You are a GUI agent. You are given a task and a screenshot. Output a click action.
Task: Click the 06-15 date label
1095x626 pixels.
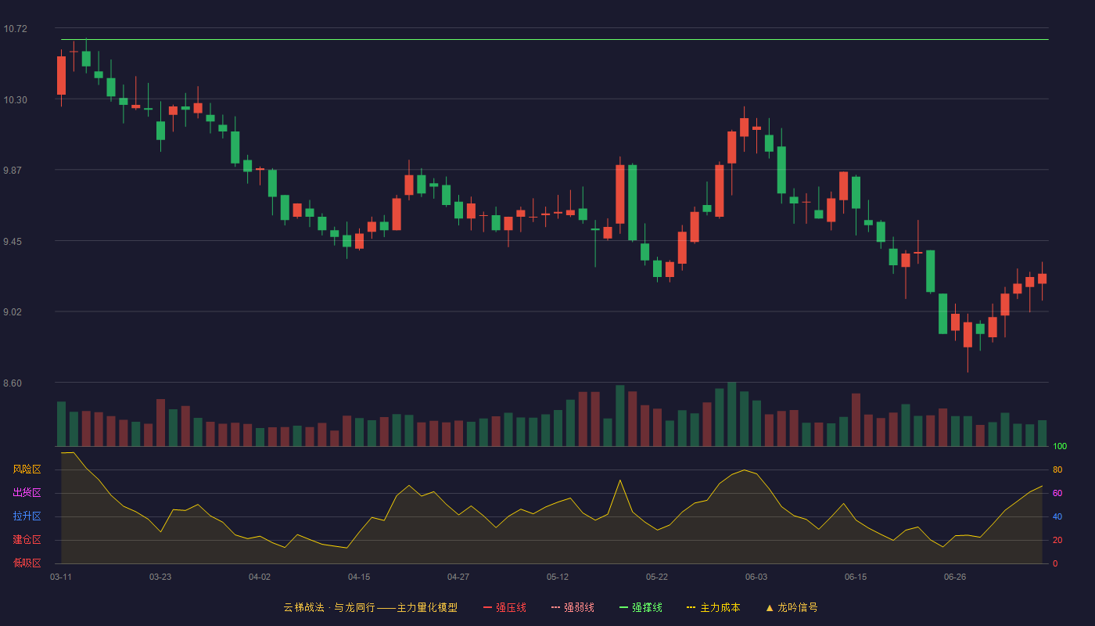(856, 577)
